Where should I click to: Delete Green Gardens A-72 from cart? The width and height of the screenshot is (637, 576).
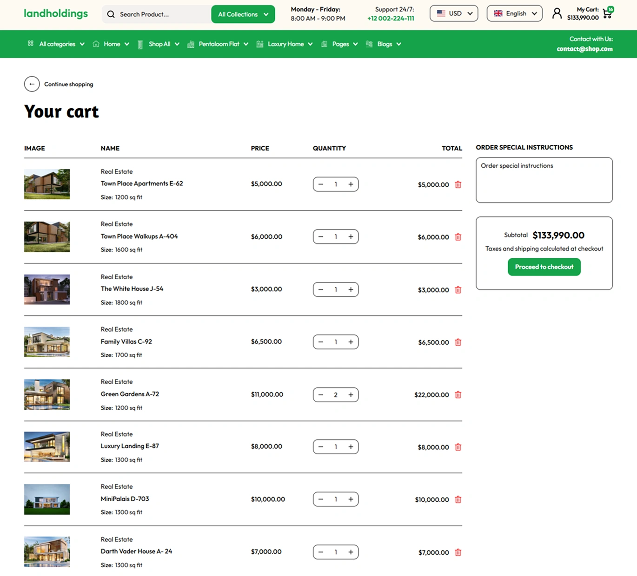click(x=458, y=395)
